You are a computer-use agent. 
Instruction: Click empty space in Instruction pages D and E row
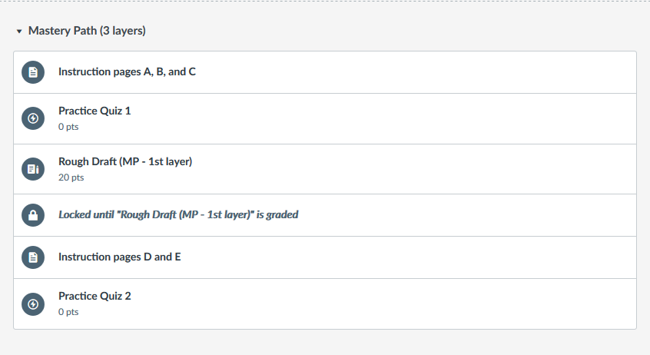[x=423, y=257]
